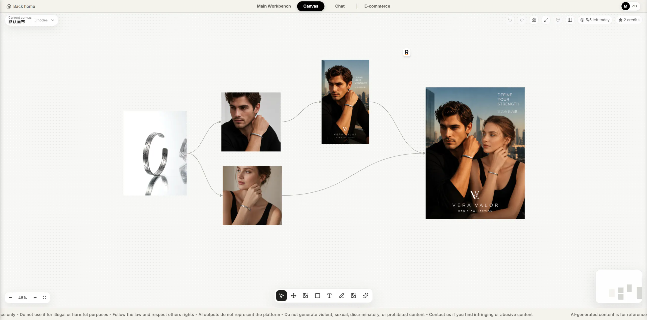Open the Main Workbench tab

[x=274, y=6]
